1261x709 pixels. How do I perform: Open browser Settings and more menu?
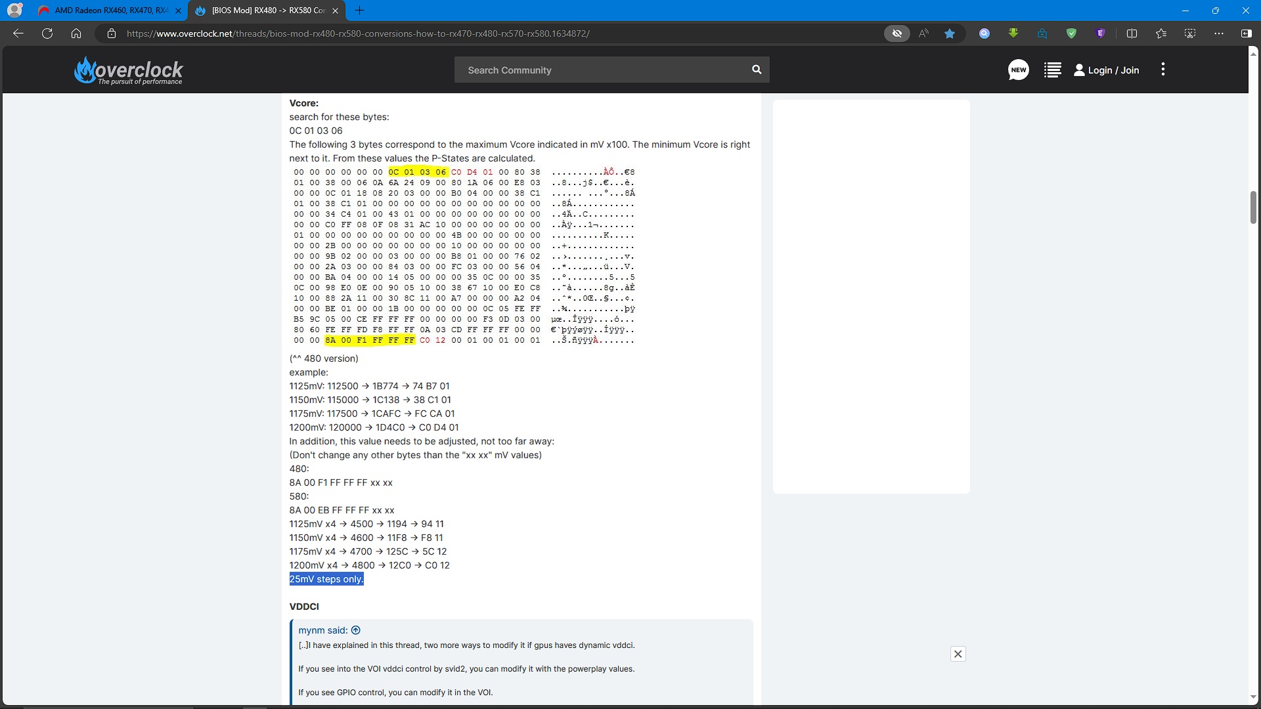coord(1218,33)
